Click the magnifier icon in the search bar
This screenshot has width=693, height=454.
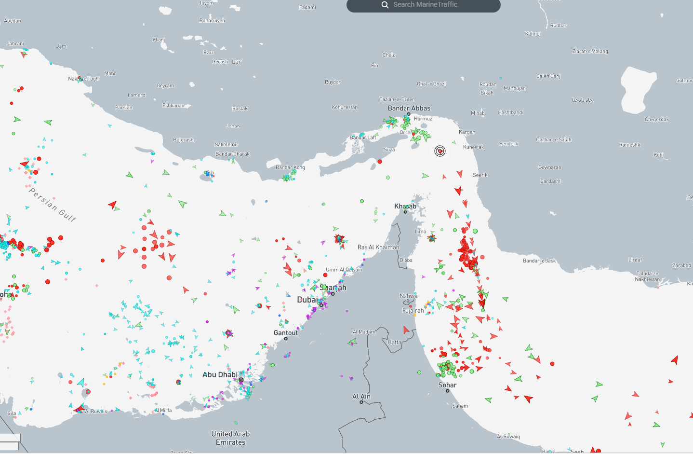click(385, 5)
